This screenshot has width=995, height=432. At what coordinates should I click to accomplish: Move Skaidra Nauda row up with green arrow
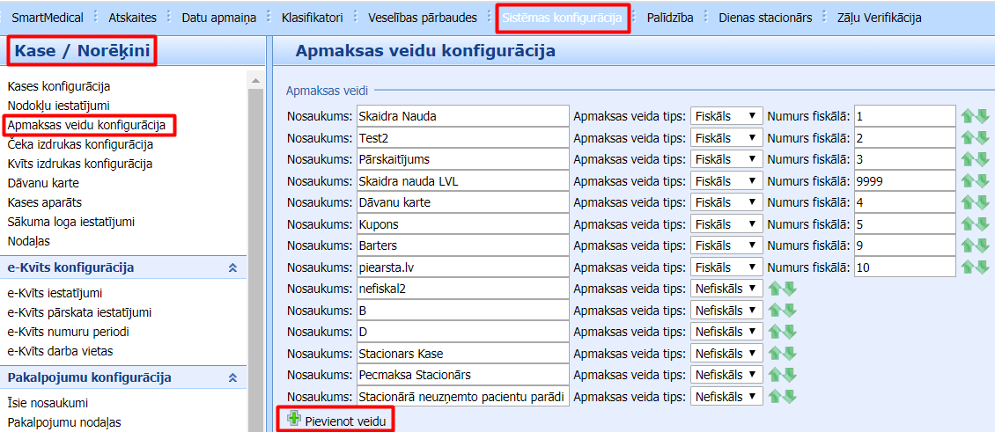click(x=969, y=116)
